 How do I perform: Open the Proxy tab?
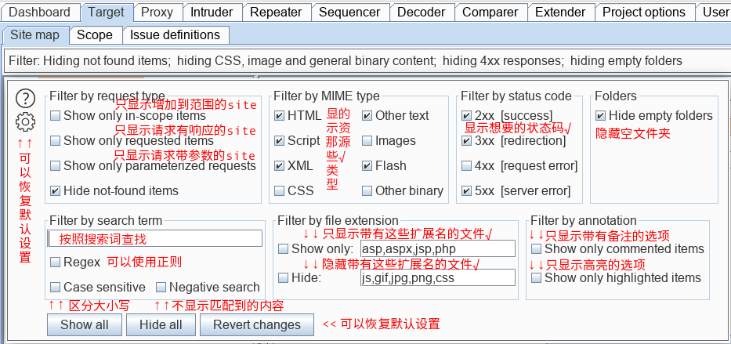coord(157,12)
